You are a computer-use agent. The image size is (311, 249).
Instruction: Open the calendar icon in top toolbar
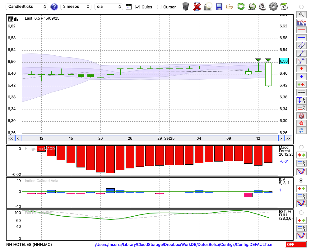click(x=284, y=7)
